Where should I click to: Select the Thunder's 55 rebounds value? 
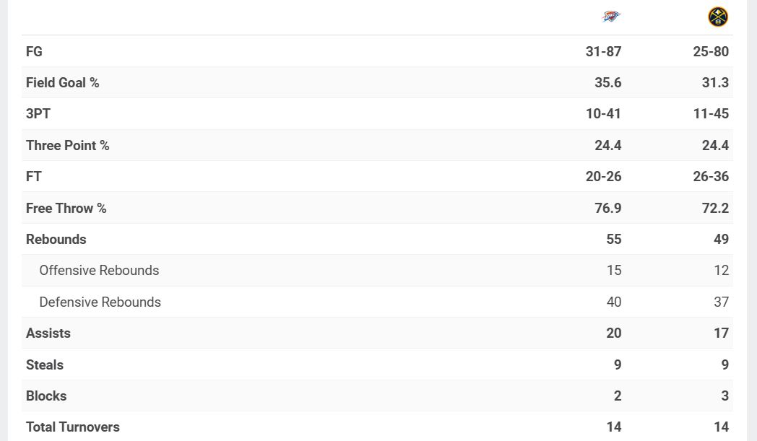point(614,239)
